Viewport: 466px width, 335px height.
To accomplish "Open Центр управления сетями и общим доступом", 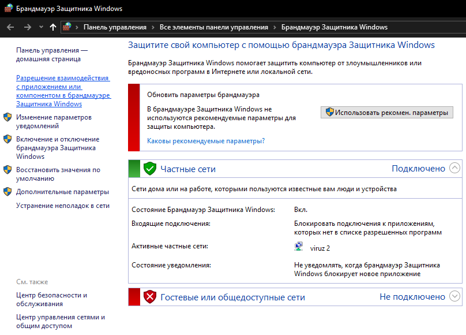I will click(x=61, y=321).
